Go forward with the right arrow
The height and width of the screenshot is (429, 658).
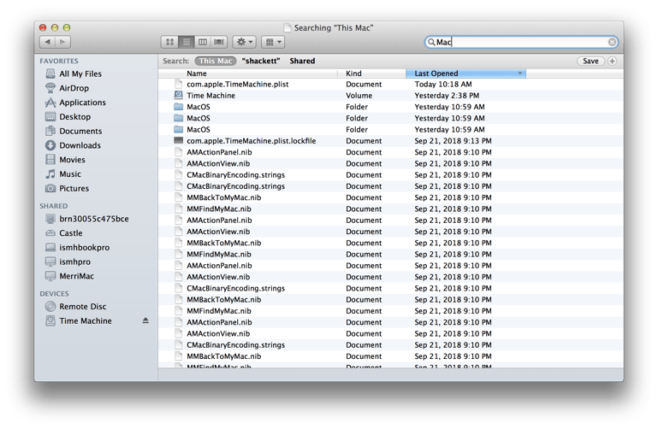coord(63,42)
